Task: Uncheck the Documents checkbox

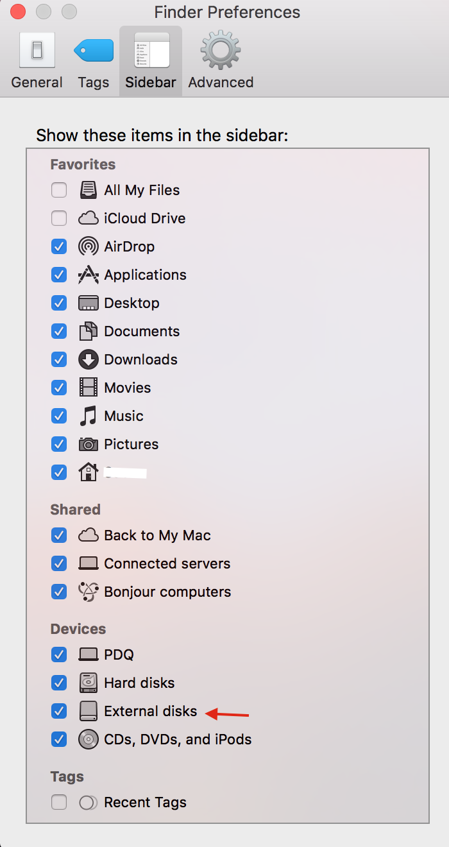Action: pyautogui.click(x=59, y=331)
